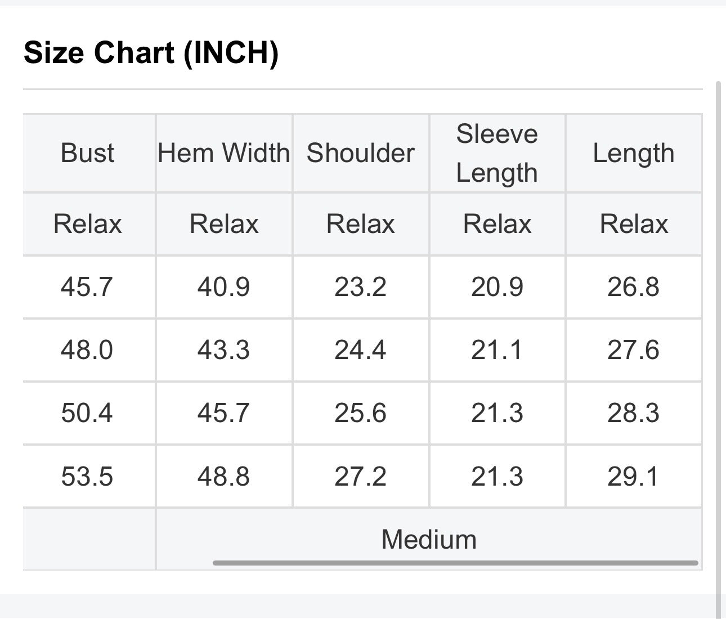Click the Relax cell under Bust

tap(87, 224)
